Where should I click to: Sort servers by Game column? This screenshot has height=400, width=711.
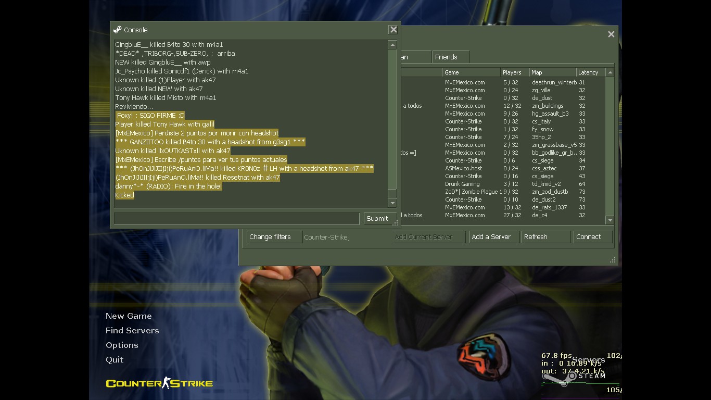click(x=471, y=72)
